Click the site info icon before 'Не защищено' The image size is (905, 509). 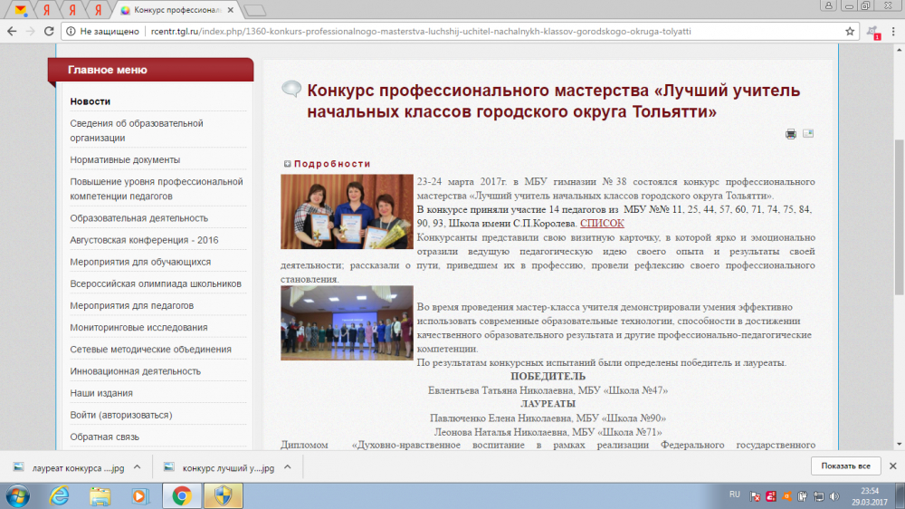[71, 31]
